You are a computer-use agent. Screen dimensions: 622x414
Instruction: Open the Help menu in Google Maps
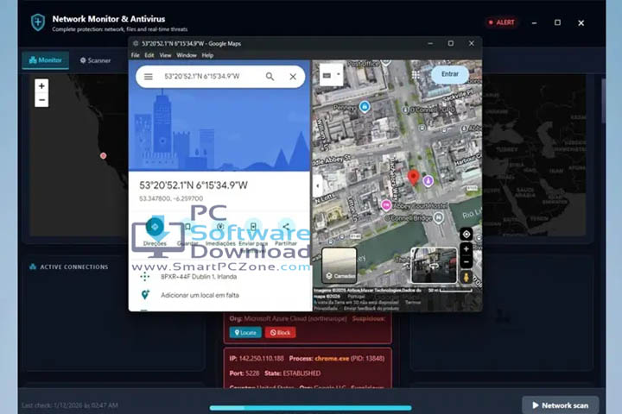click(207, 55)
